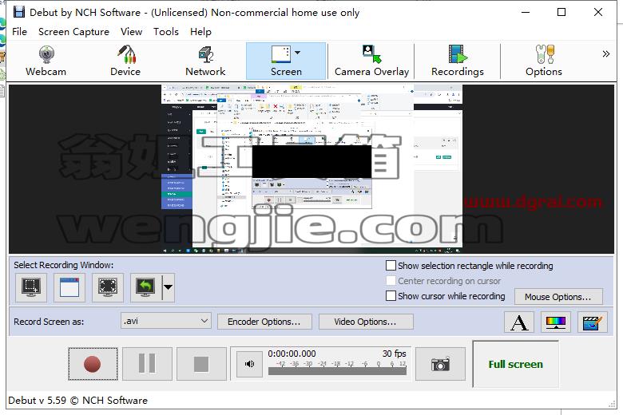Open the text caption tool
The height and width of the screenshot is (415, 623).
click(519, 322)
